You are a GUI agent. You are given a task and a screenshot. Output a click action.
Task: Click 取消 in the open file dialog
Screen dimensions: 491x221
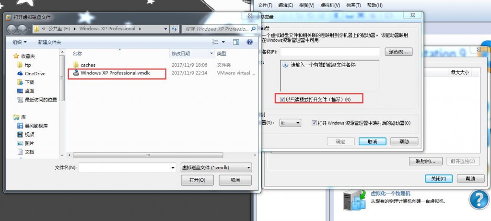(x=235, y=180)
